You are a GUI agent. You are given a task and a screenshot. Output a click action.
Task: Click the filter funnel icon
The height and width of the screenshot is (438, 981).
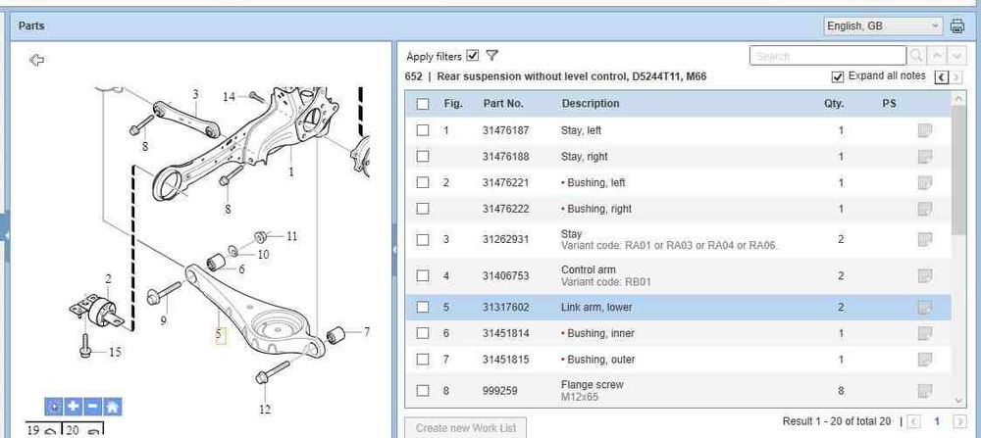click(x=492, y=56)
